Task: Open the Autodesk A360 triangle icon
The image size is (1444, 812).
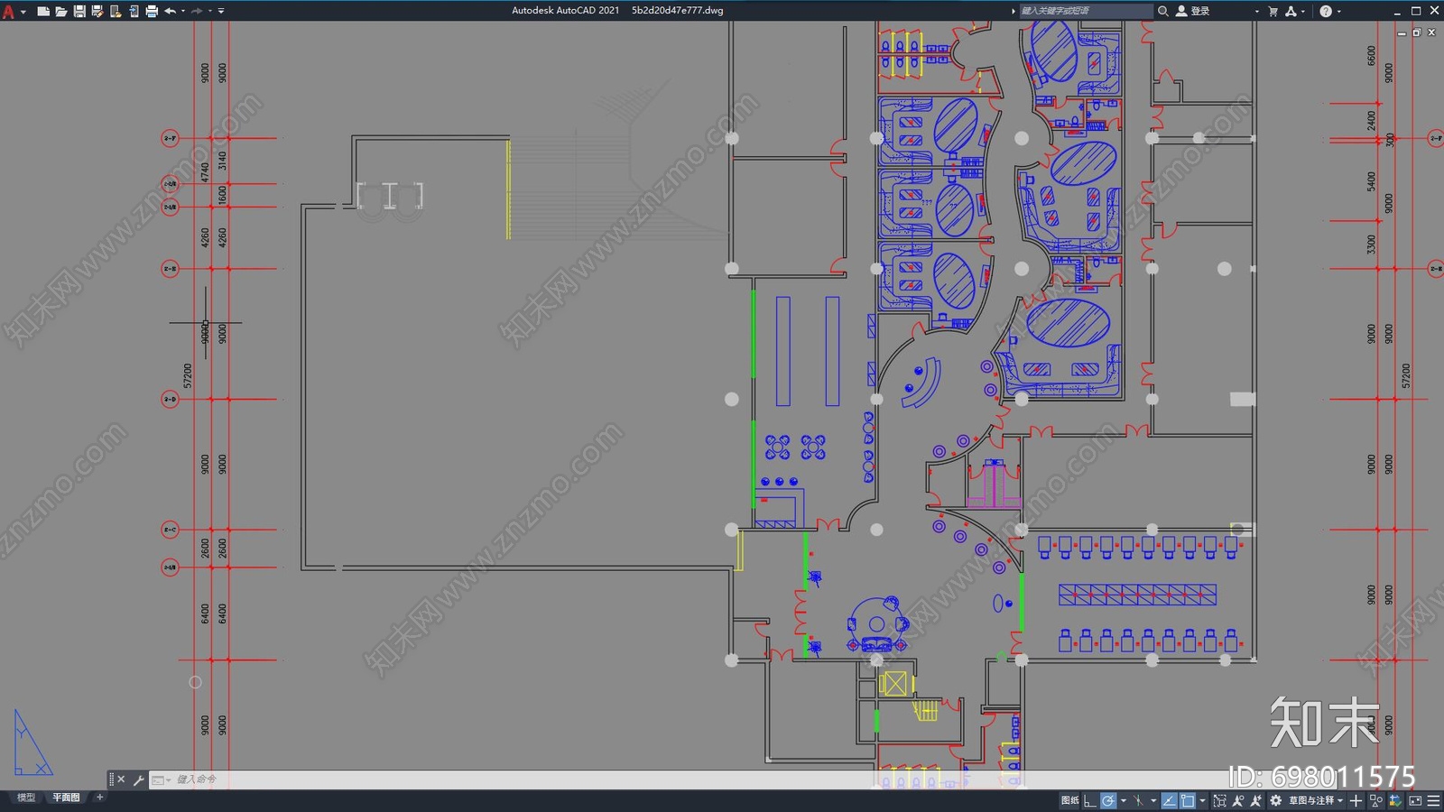Action: [1291, 11]
